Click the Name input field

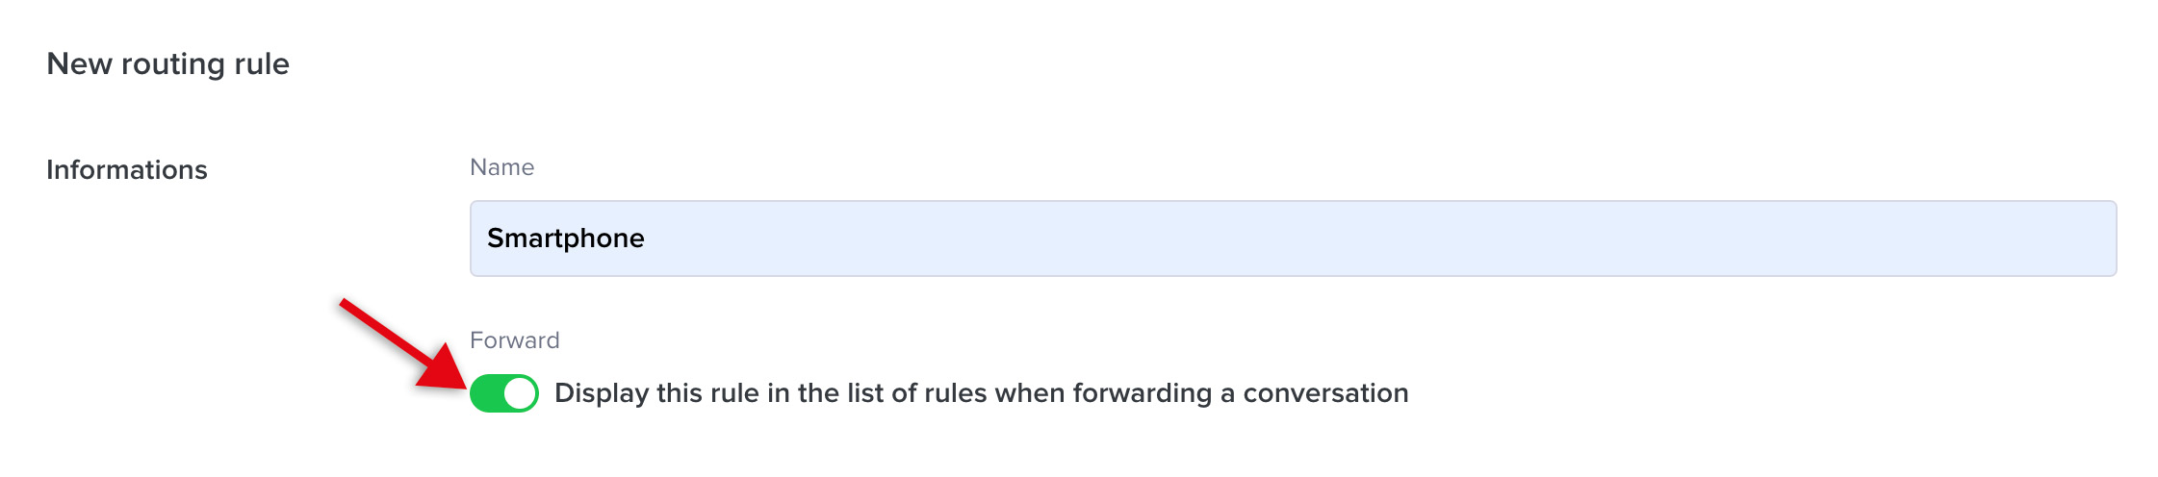coord(1292,238)
